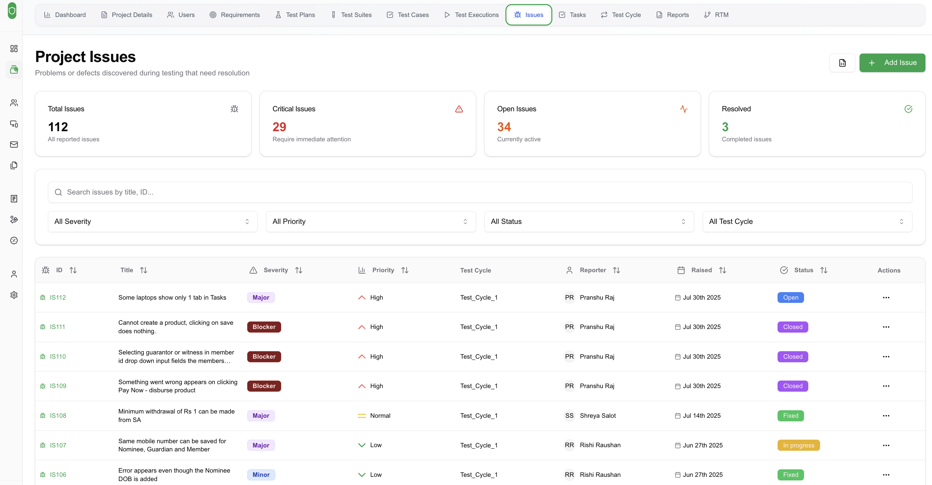
Task: Click the copy documents icon in sidebar
Action: 14,165
